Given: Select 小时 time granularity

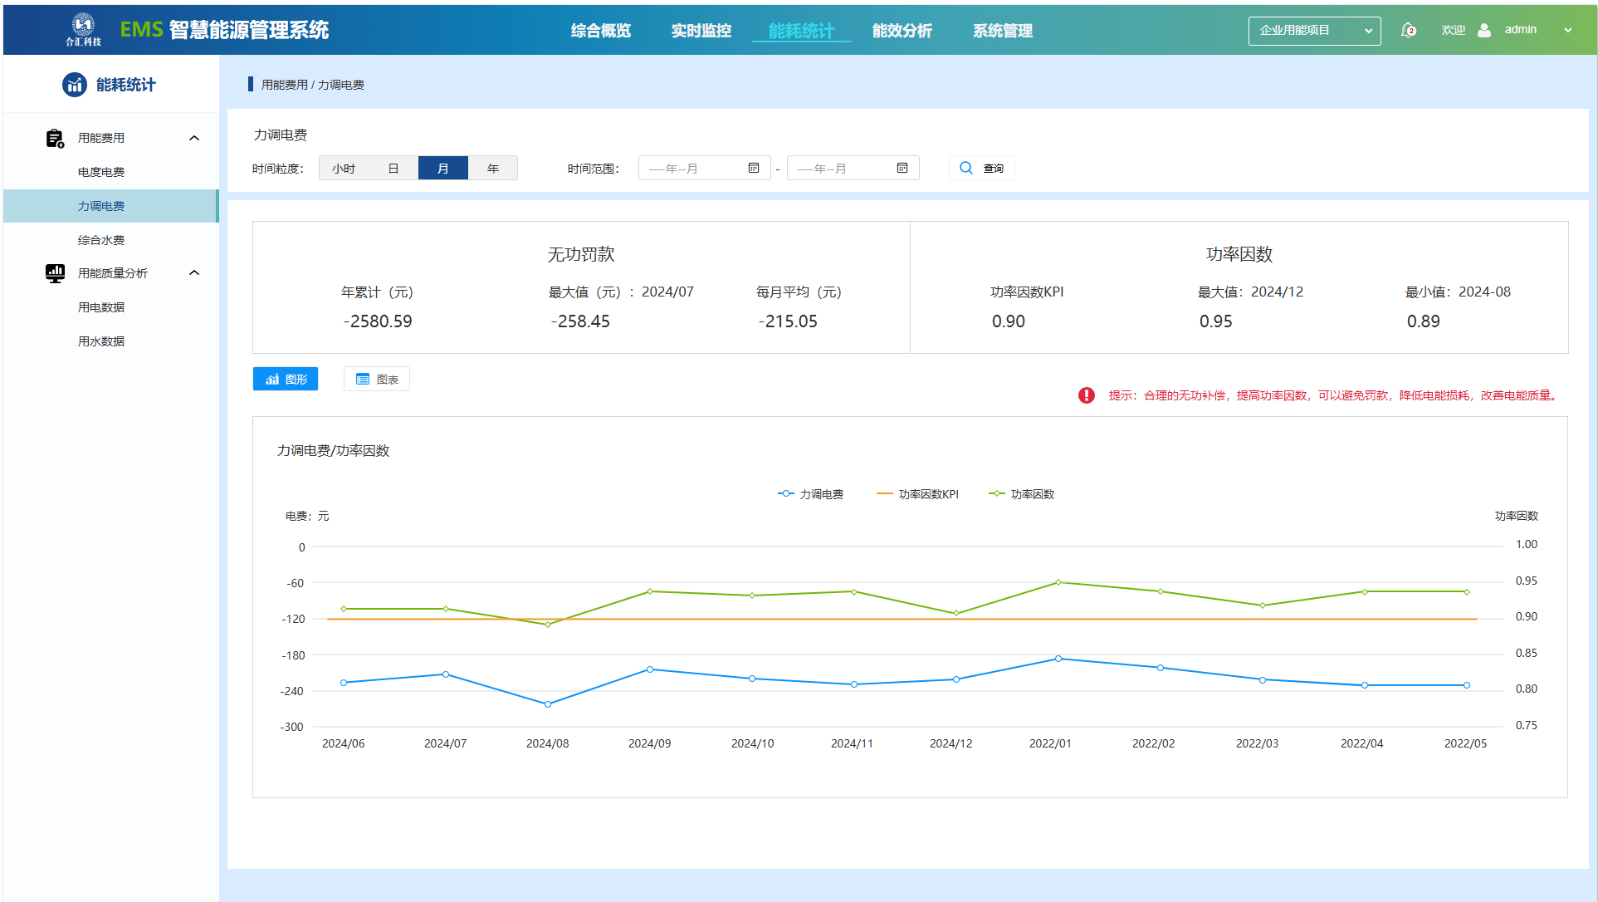Looking at the screenshot, I should [344, 169].
